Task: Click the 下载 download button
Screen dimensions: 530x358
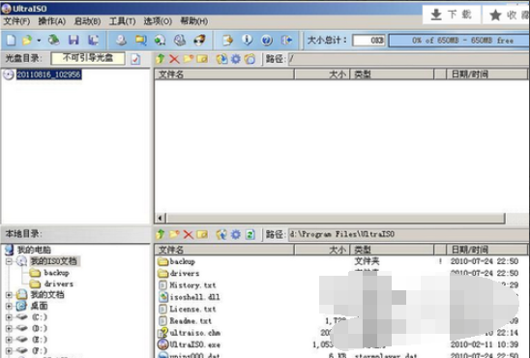Action: click(452, 15)
